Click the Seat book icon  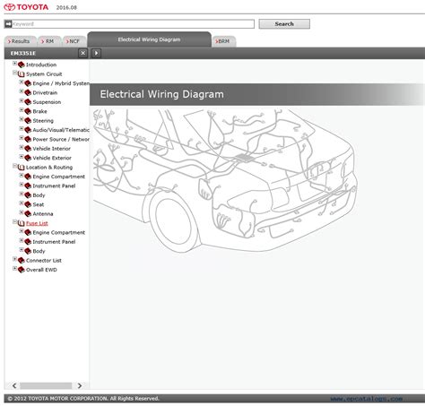(x=28, y=204)
